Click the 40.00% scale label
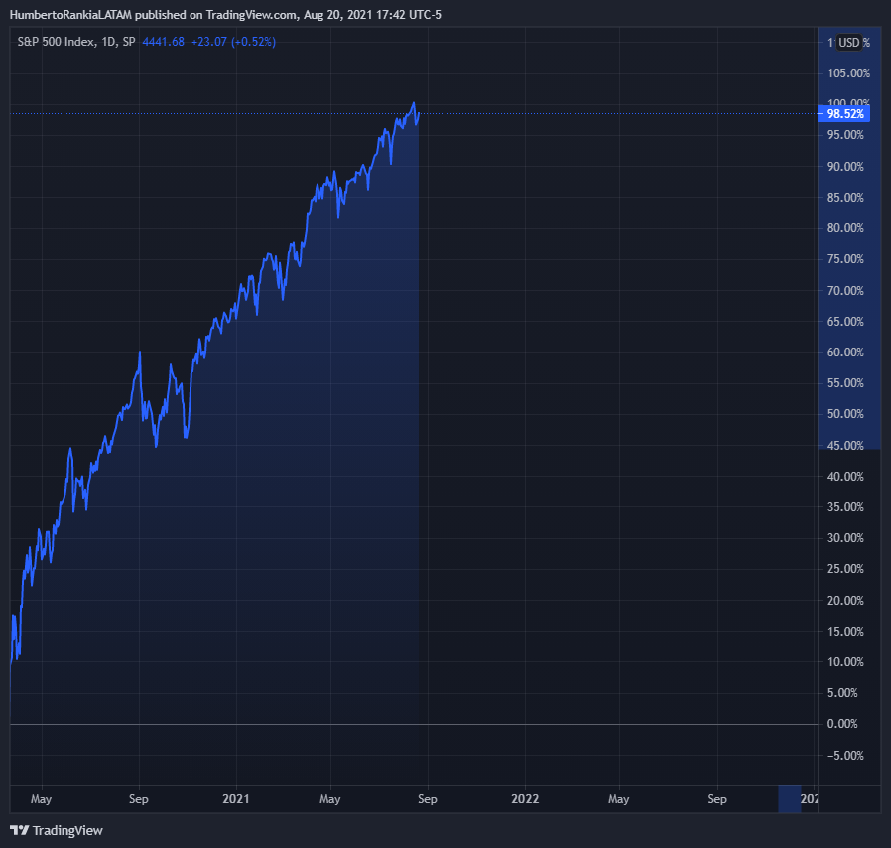The image size is (891, 848). tap(845, 476)
